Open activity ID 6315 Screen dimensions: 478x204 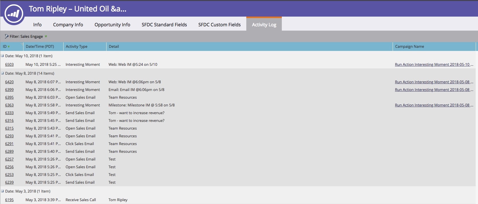coord(9,128)
